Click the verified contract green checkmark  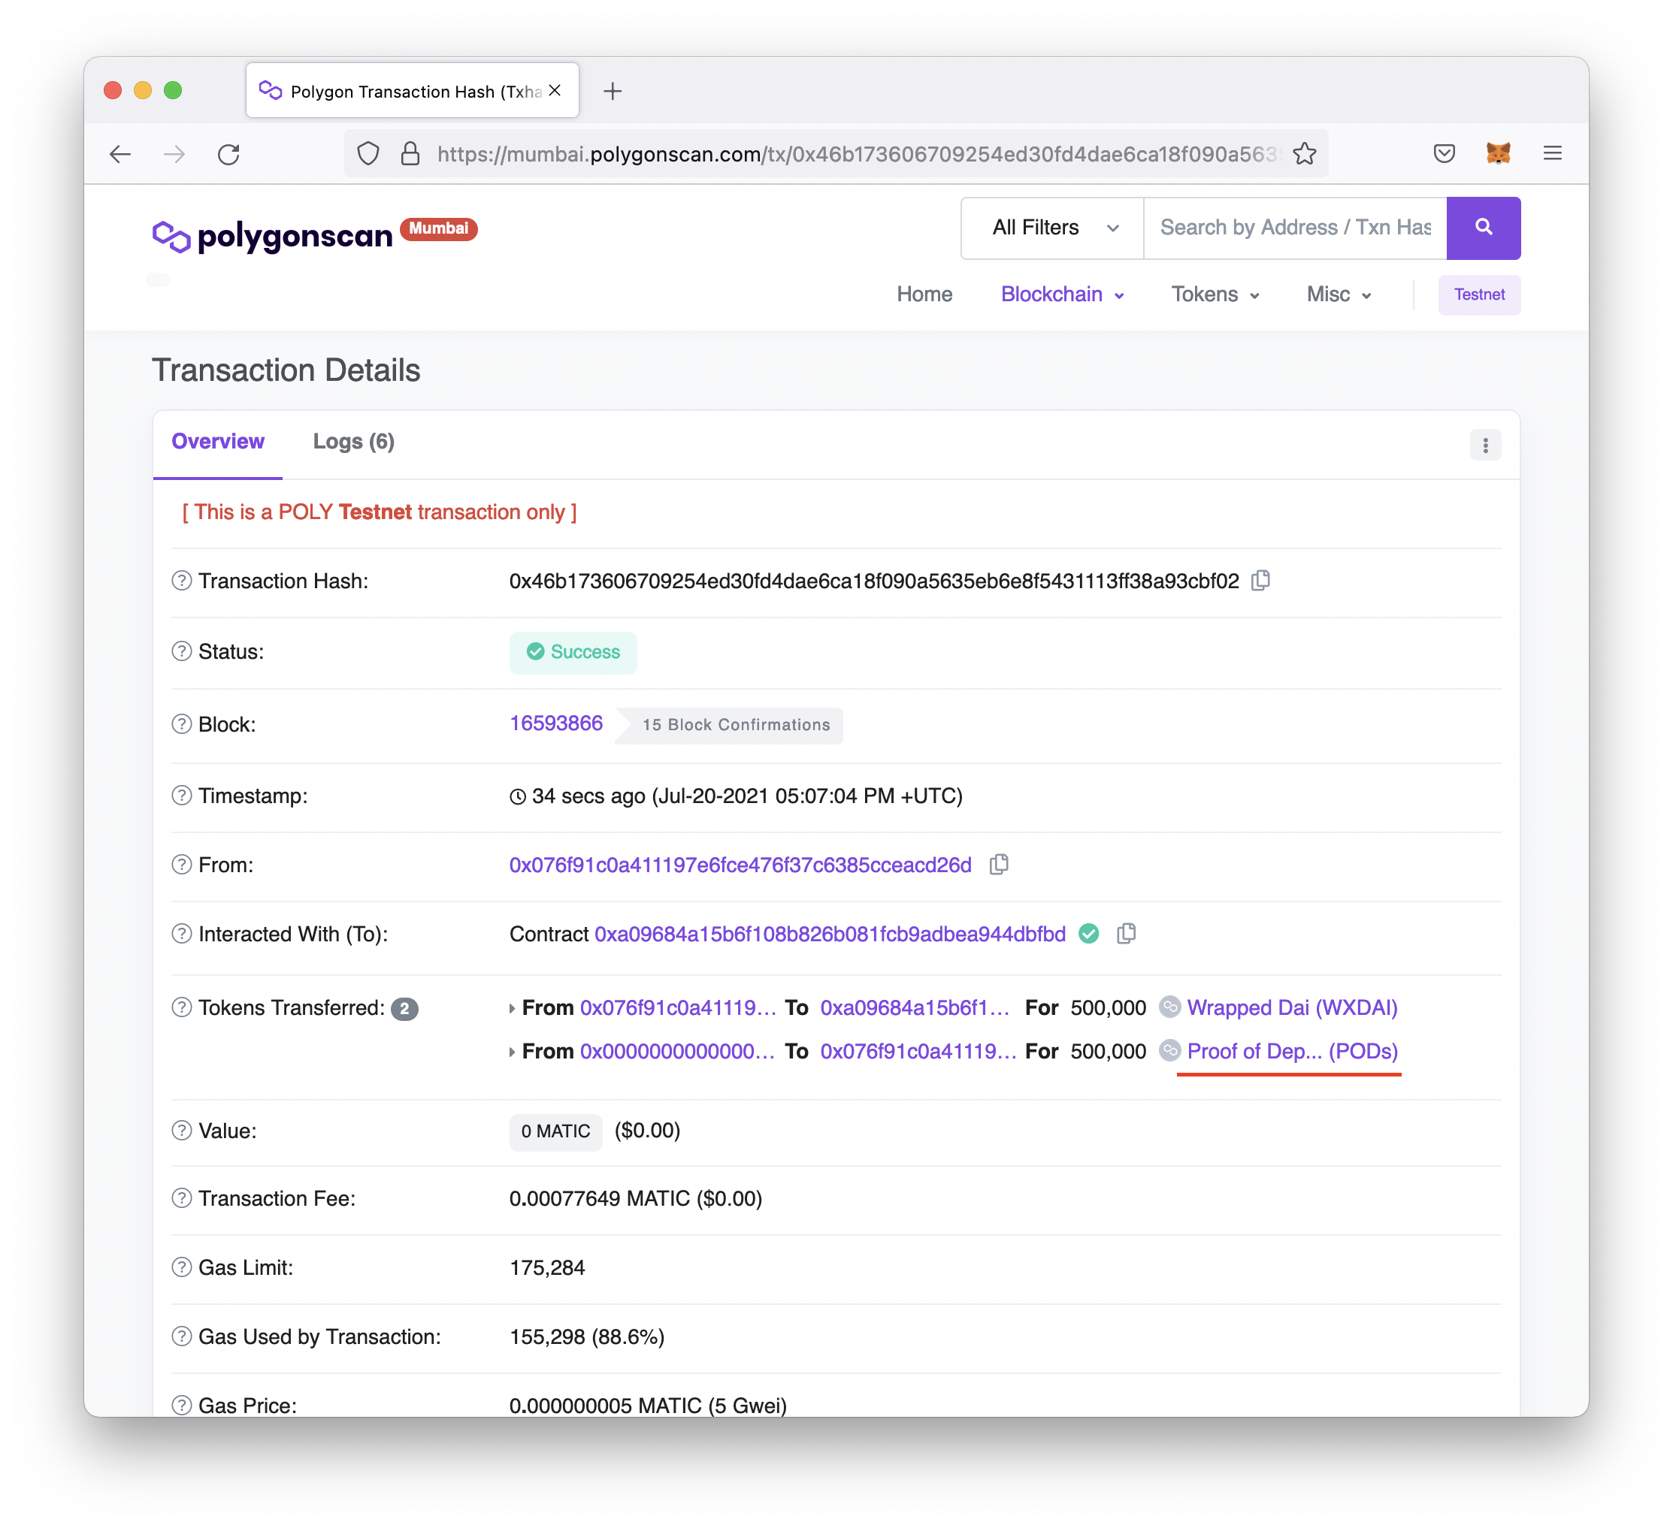click(x=1089, y=934)
